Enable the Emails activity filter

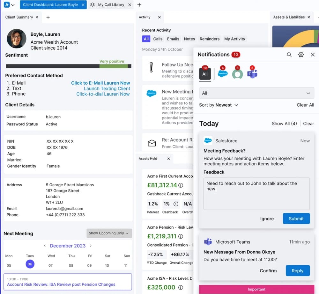173,39
